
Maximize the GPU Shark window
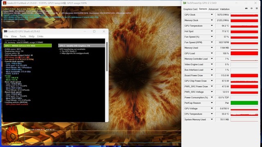[x=94, y=31]
